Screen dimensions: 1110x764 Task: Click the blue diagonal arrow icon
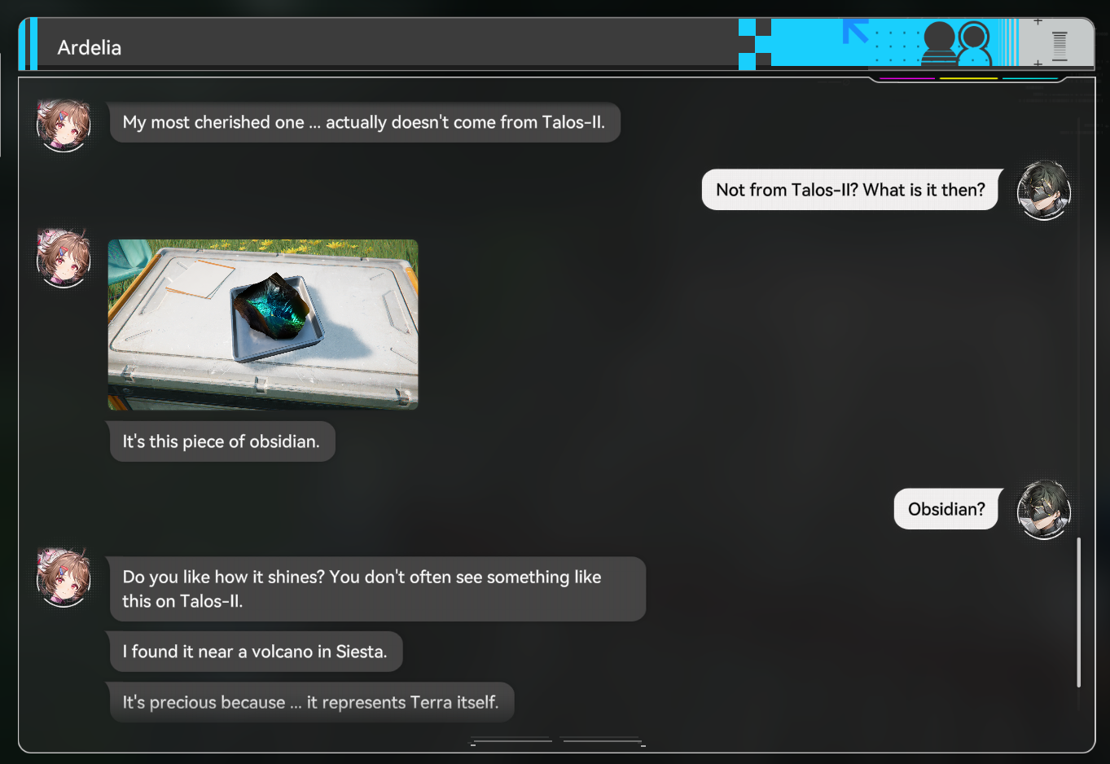[x=855, y=31]
